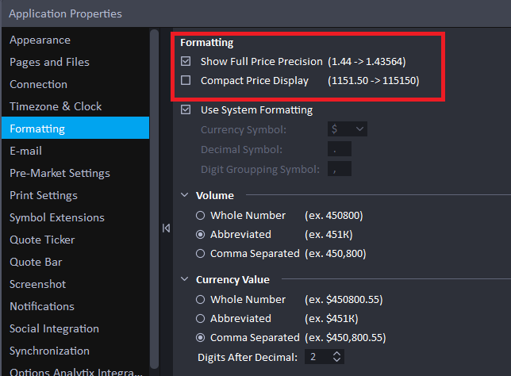Image resolution: width=511 pixels, height=376 pixels.
Task: Choose Comma Separated volume format
Action: (201, 254)
